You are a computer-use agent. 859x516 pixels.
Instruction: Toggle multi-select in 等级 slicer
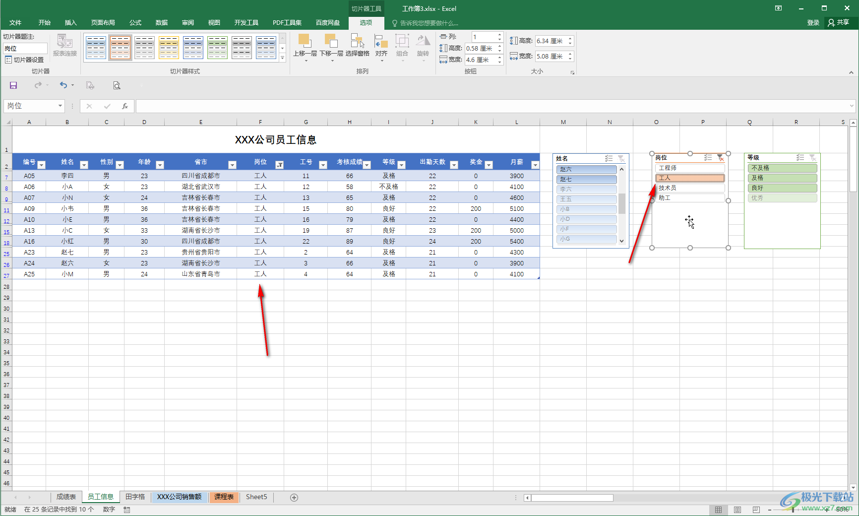[x=800, y=157]
